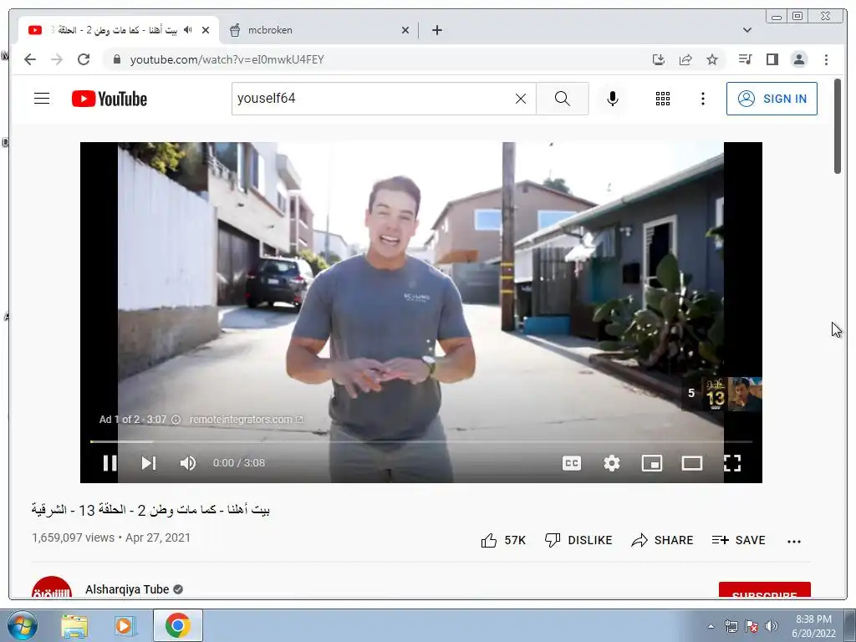Close the YouTube tab

click(x=206, y=30)
